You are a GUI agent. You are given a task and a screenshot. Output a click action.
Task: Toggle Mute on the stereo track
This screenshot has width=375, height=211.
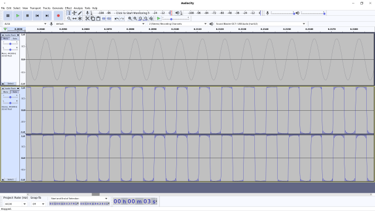coord(6,92)
